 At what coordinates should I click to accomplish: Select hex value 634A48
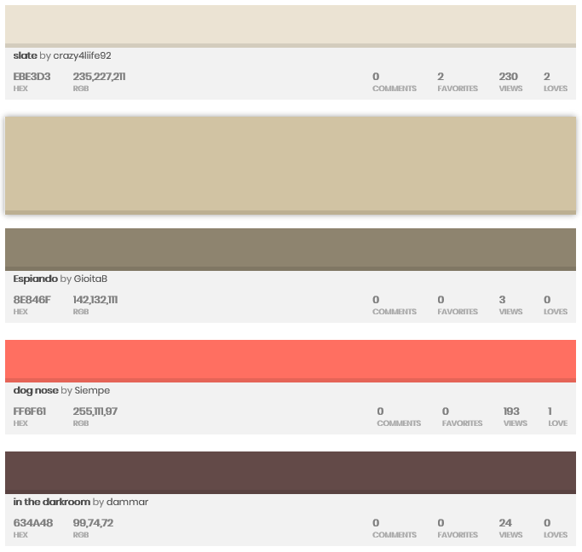point(33,523)
